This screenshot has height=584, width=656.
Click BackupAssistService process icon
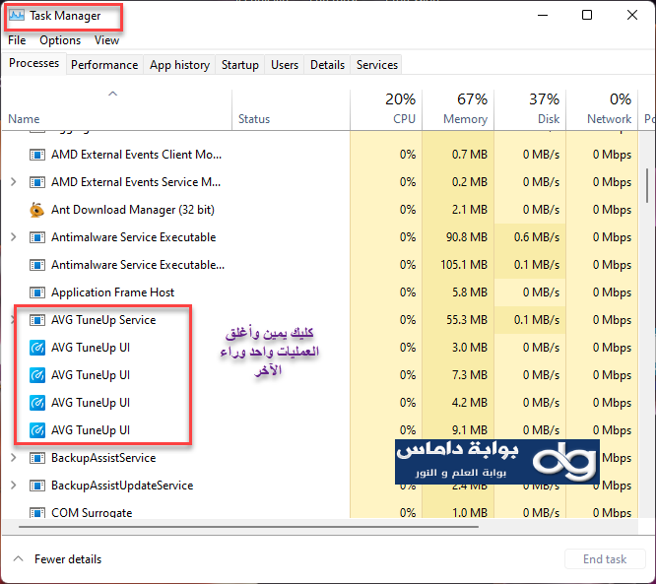pos(37,458)
